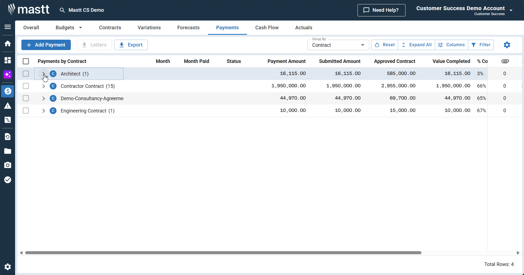The width and height of the screenshot is (524, 275).
Task: Click the blue gear settings icon in toolbar
Action: click(x=507, y=45)
